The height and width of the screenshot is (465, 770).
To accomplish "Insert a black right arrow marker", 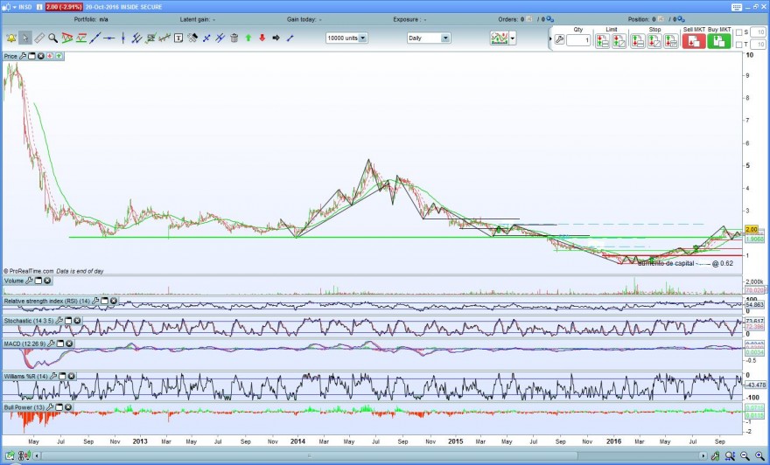I will (276, 38).
